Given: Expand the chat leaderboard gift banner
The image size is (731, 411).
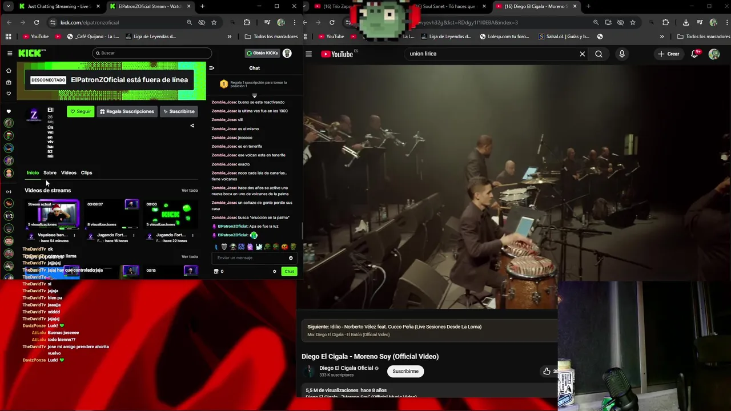Looking at the screenshot, I should pyautogui.click(x=255, y=95).
